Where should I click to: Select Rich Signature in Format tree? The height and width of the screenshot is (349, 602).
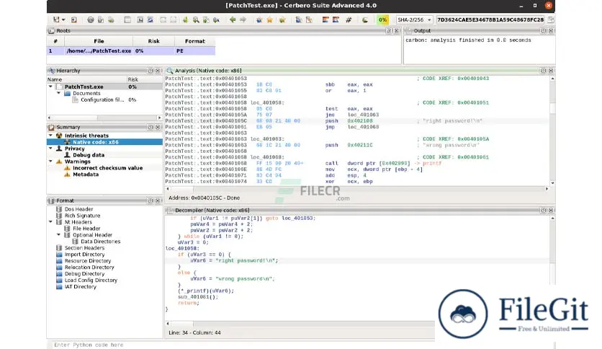coord(82,216)
